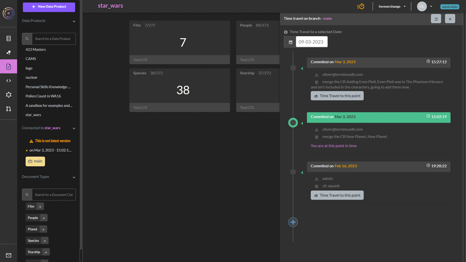Add a new Starship document
The height and width of the screenshot is (262, 466).
point(46,252)
